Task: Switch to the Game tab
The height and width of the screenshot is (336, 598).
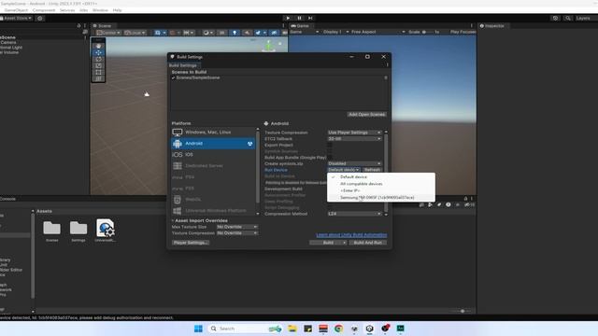Action: (300, 26)
